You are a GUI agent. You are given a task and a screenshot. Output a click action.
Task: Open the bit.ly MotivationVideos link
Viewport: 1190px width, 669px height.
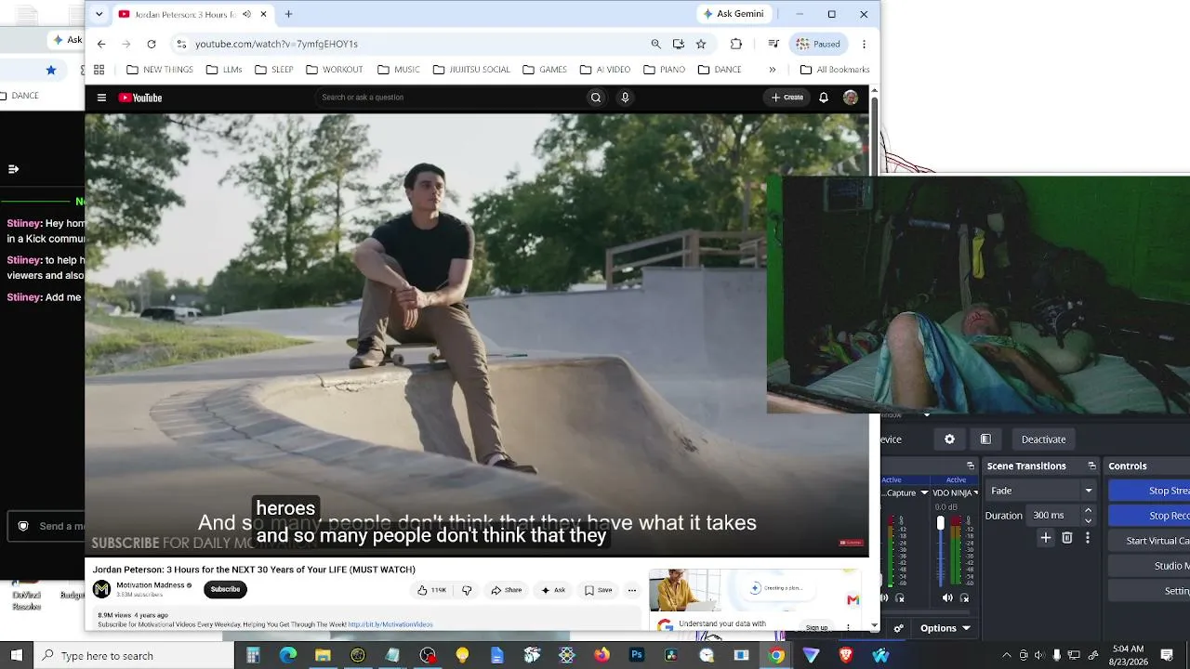[x=390, y=624]
